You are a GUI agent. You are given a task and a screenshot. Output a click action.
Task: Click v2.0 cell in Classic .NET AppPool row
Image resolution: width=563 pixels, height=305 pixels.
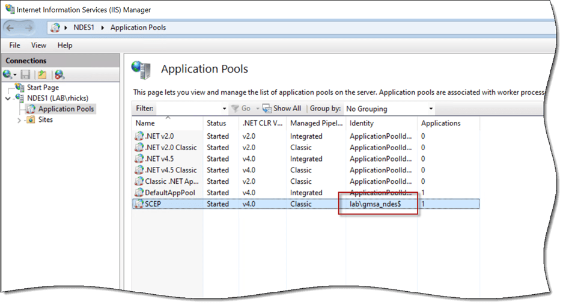249,181
